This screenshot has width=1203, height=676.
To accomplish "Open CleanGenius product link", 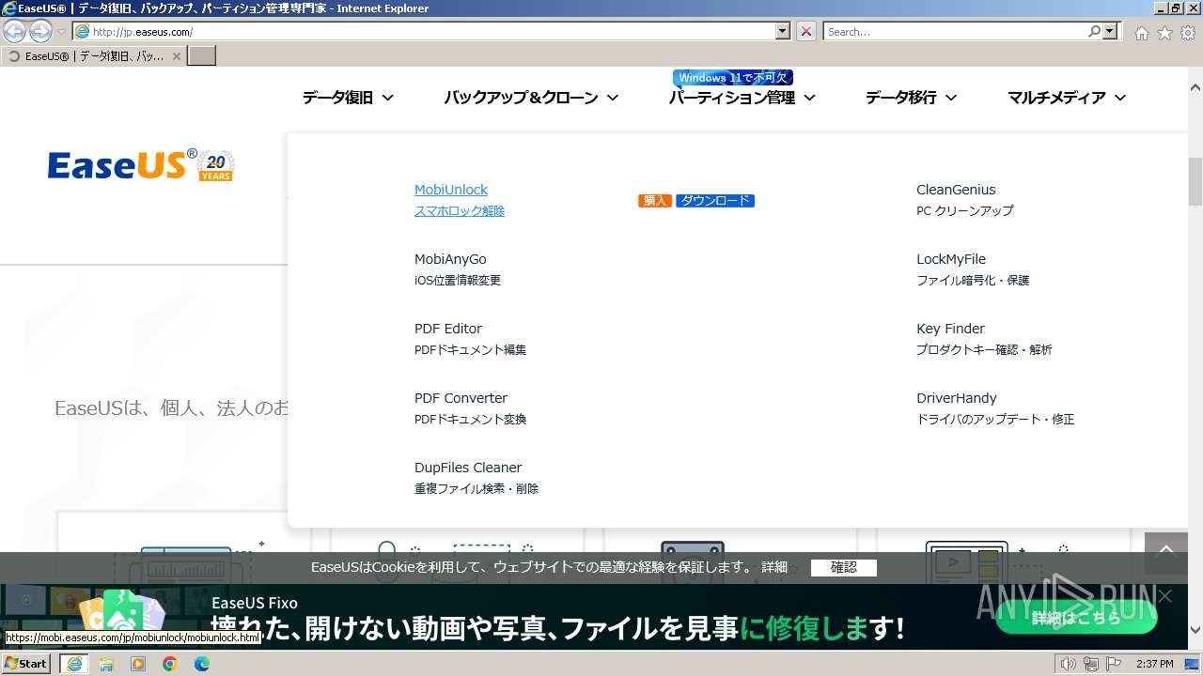I will tap(956, 190).
